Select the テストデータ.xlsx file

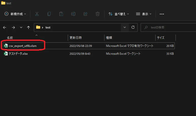click(18, 54)
